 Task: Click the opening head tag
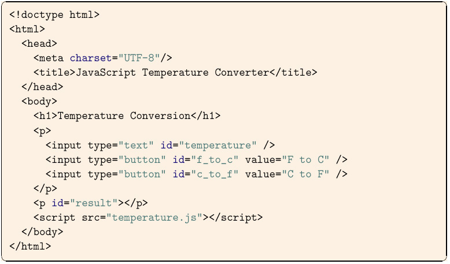(x=39, y=43)
